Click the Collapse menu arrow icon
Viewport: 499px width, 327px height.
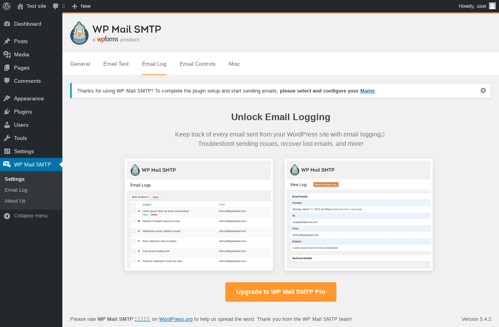[7, 216]
